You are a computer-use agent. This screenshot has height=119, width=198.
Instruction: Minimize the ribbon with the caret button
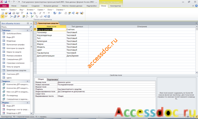[193, 6]
